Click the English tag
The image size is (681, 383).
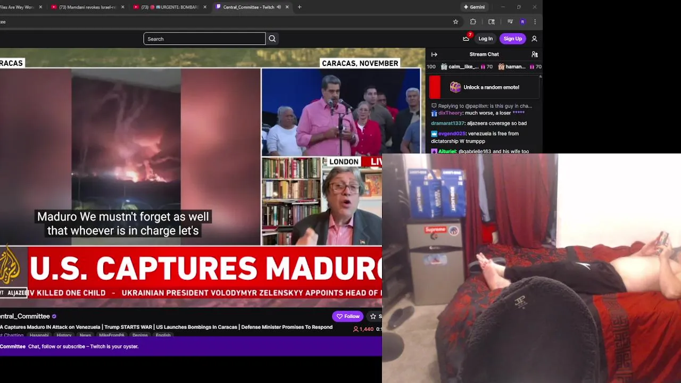pyautogui.click(x=163, y=335)
